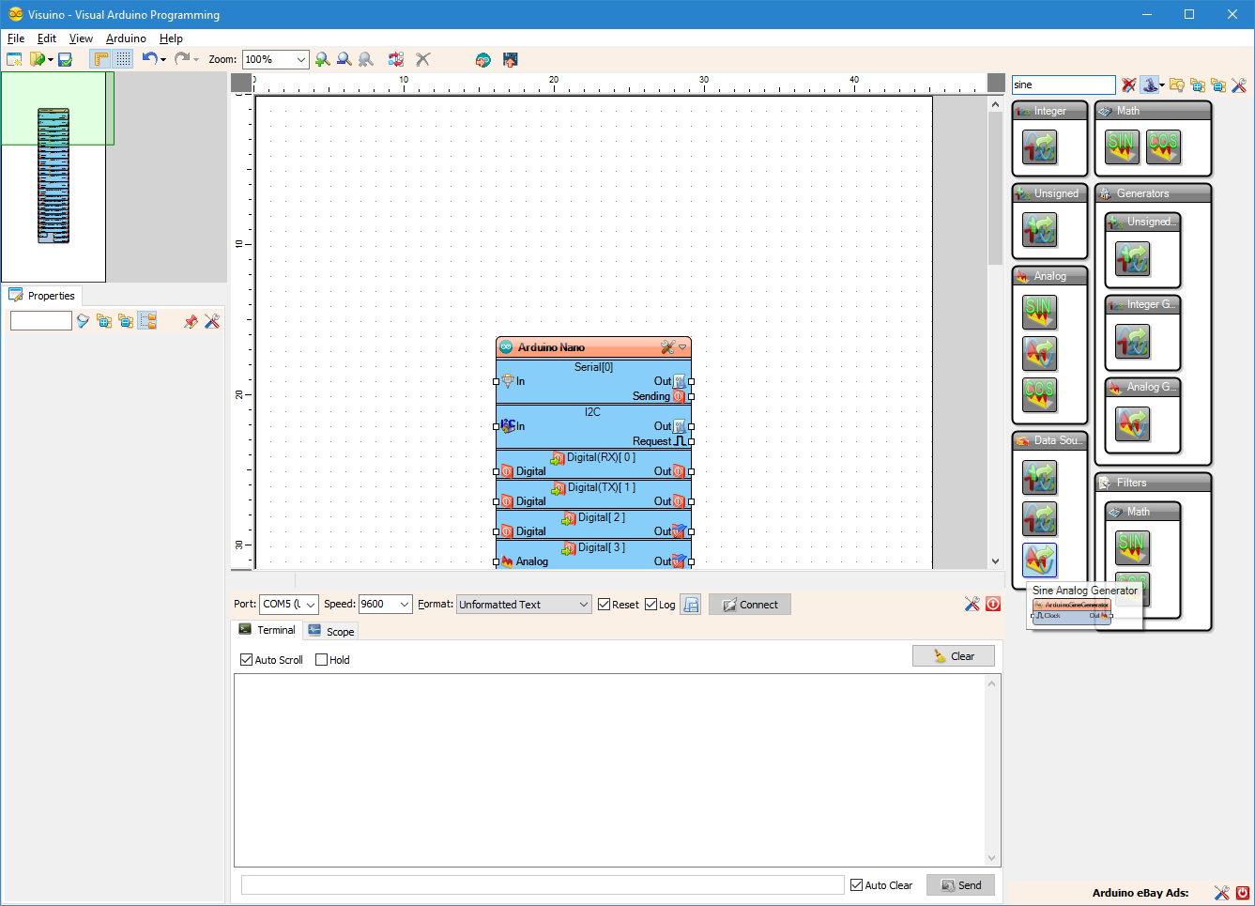This screenshot has height=906, width=1255.
Task: Open the Format dropdown
Action: tap(524, 605)
